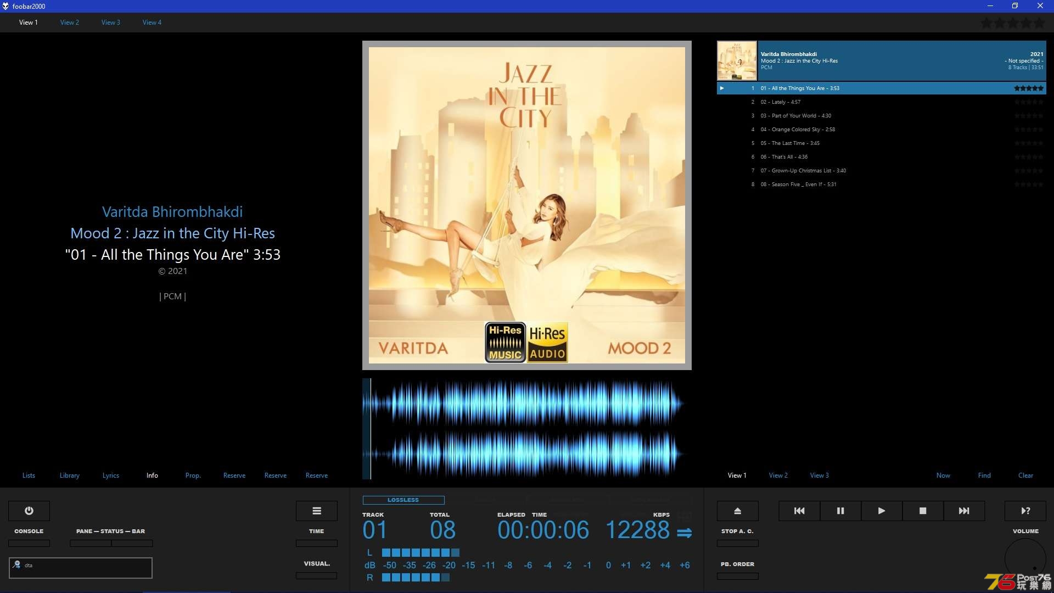Click the Now button
This screenshot has height=593, width=1054.
click(943, 475)
